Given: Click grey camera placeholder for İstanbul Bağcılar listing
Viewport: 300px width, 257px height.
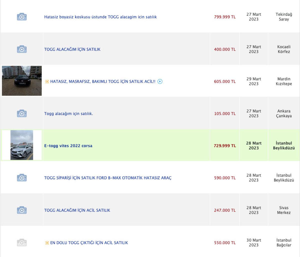Looking at the screenshot, I should tap(22, 242).
